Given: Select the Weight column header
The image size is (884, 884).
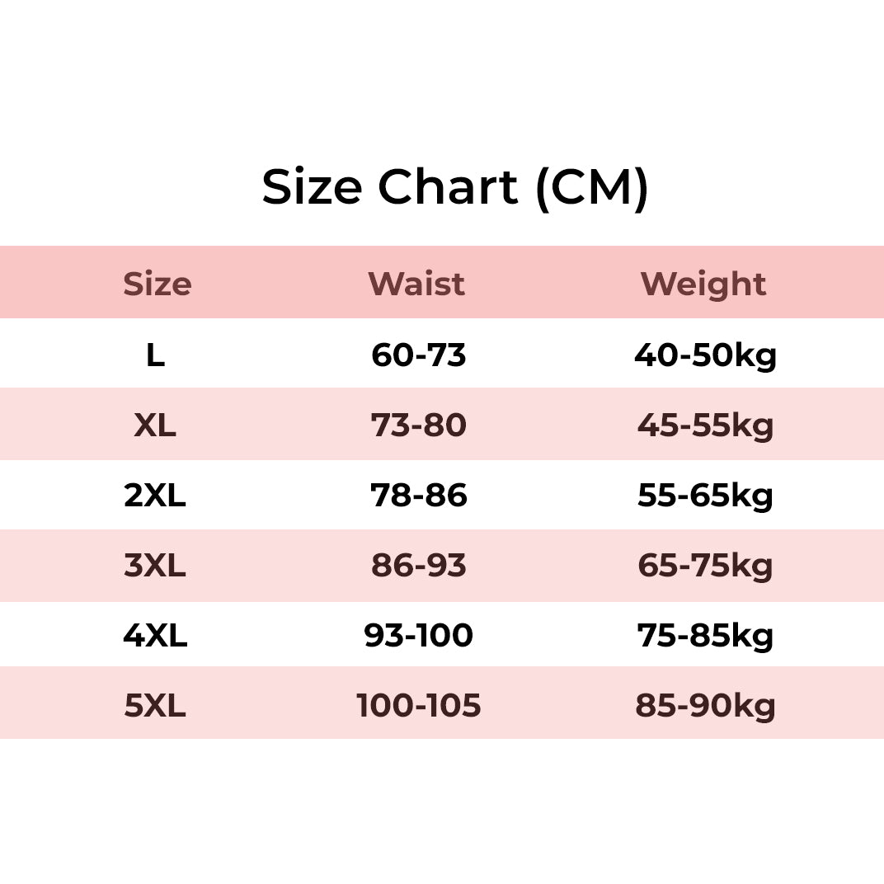Looking at the screenshot, I should pos(703,284).
